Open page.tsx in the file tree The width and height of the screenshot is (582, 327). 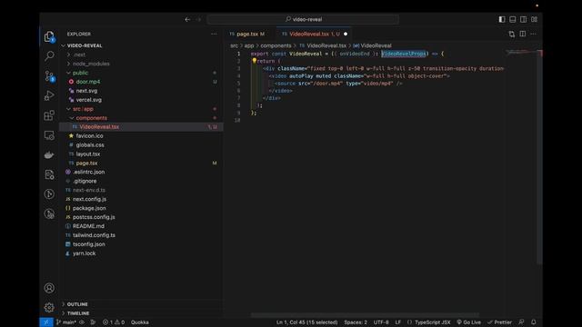pyautogui.click(x=86, y=163)
